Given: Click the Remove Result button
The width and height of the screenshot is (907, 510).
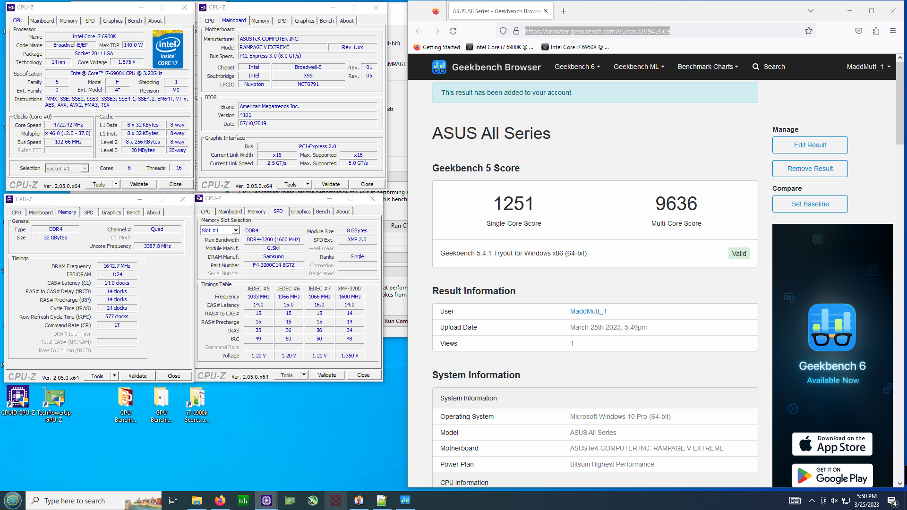Looking at the screenshot, I should point(810,169).
